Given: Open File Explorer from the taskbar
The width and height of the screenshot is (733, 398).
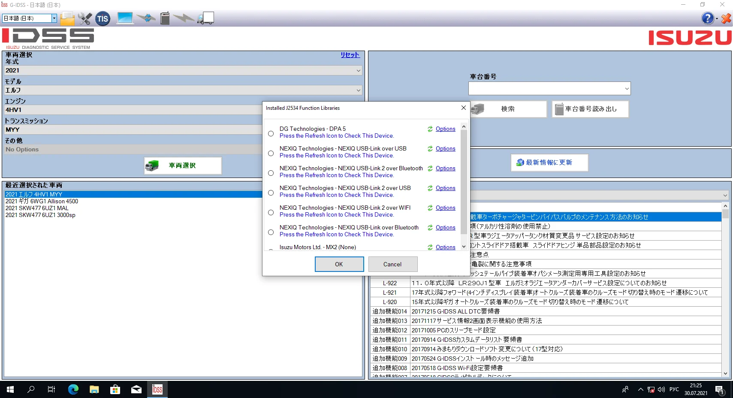Looking at the screenshot, I should click(94, 389).
